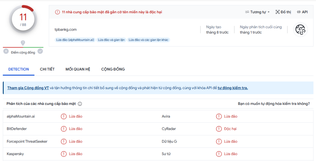This screenshot has height=161, width=316.
Task: Click the domain link avatar icon
Action: pos(300,30)
